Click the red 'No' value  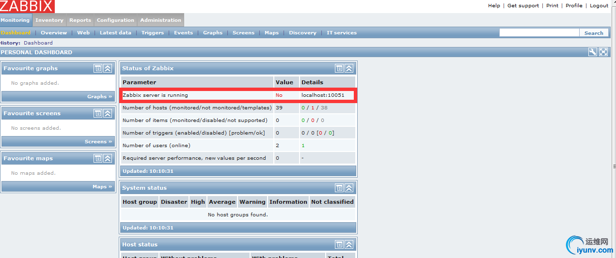[x=279, y=95]
